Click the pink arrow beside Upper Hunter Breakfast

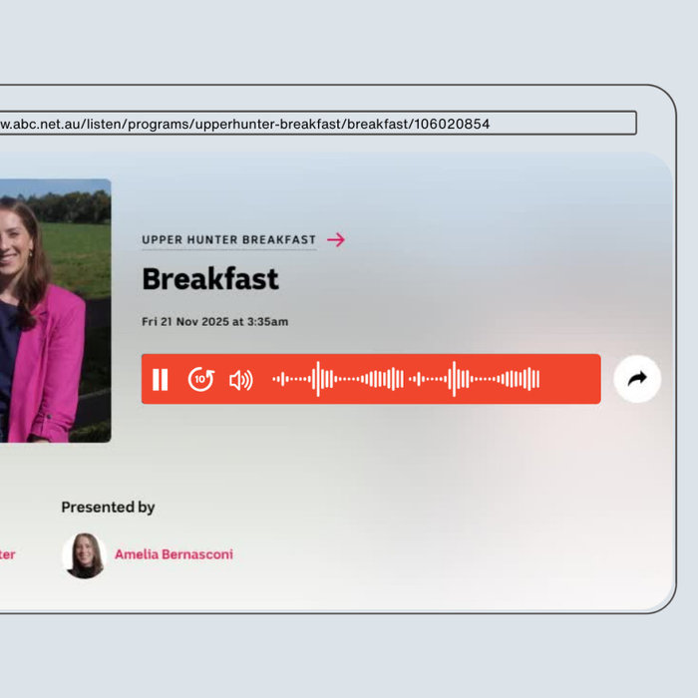click(x=336, y=239)
